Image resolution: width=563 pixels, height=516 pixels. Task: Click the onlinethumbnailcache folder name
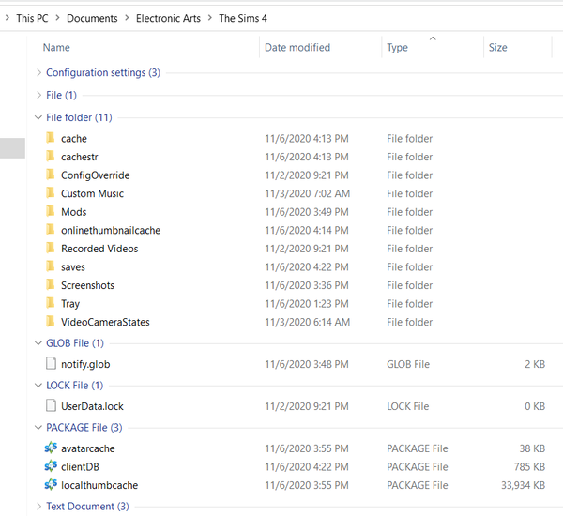111,230
